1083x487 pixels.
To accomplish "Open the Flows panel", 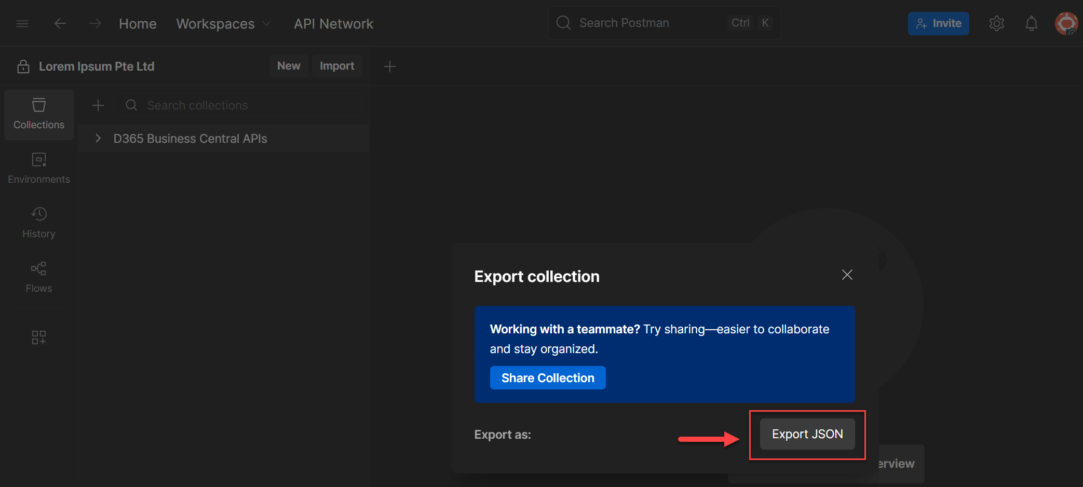I will [39, 276].
